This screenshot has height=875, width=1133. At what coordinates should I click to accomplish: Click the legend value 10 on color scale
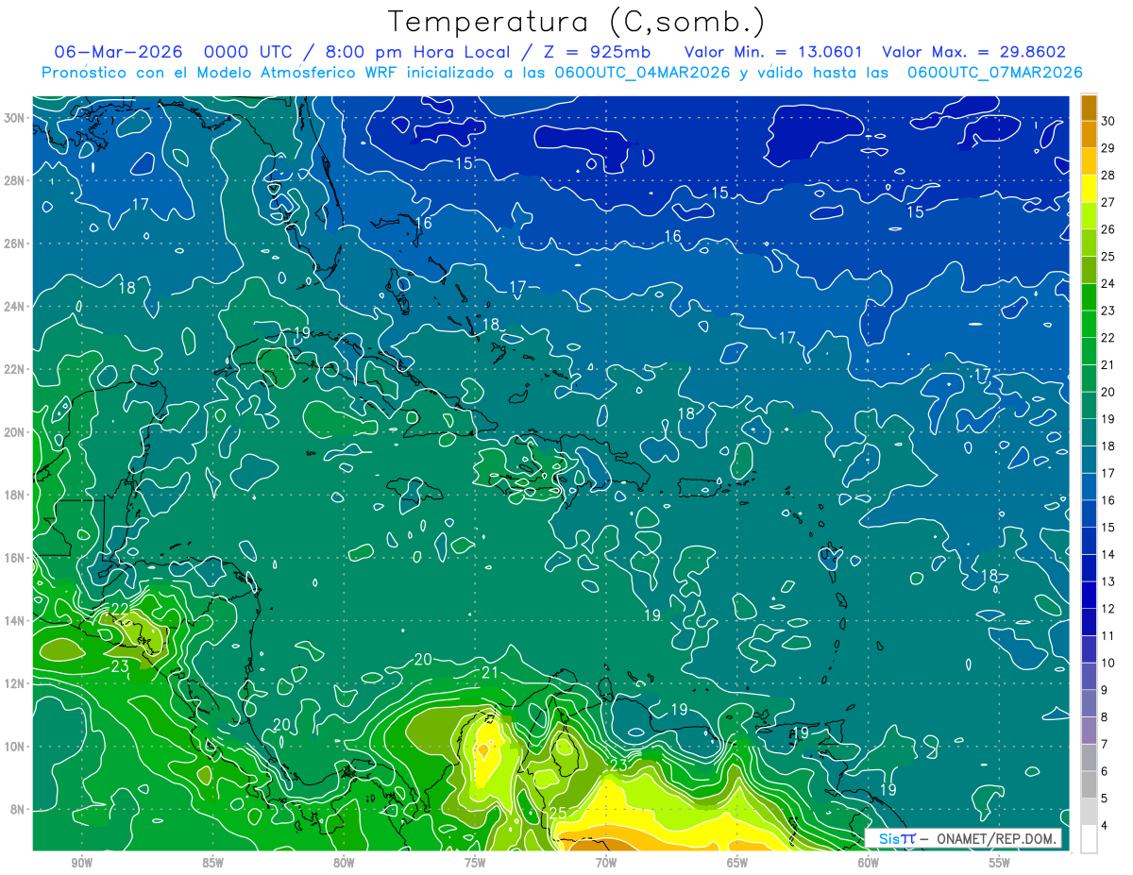(1108, 663)
